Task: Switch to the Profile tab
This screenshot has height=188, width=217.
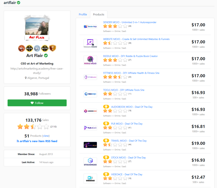Action: point(83,14)
